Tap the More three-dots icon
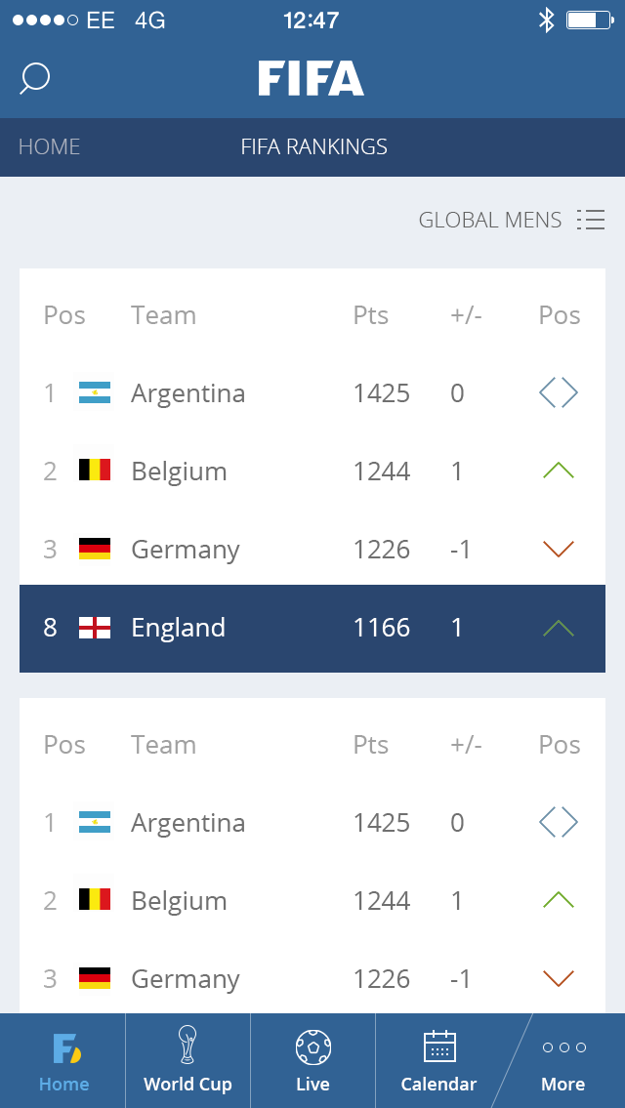This screenshot has height=1108, width=625. 563,1047
